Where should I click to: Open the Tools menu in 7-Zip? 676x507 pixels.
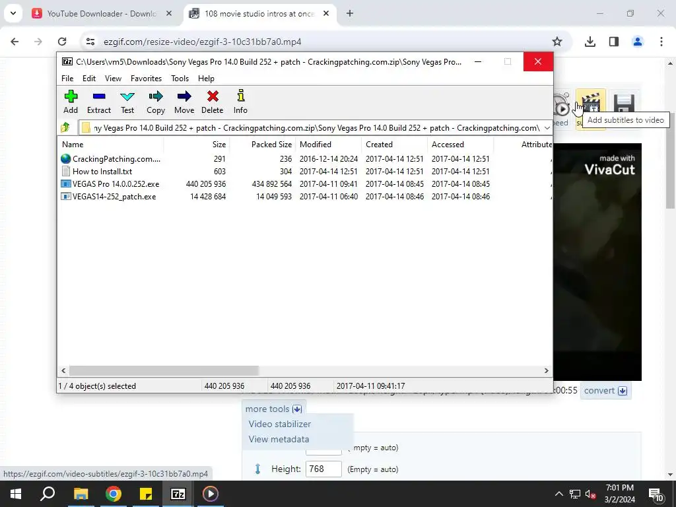(180, 79)
